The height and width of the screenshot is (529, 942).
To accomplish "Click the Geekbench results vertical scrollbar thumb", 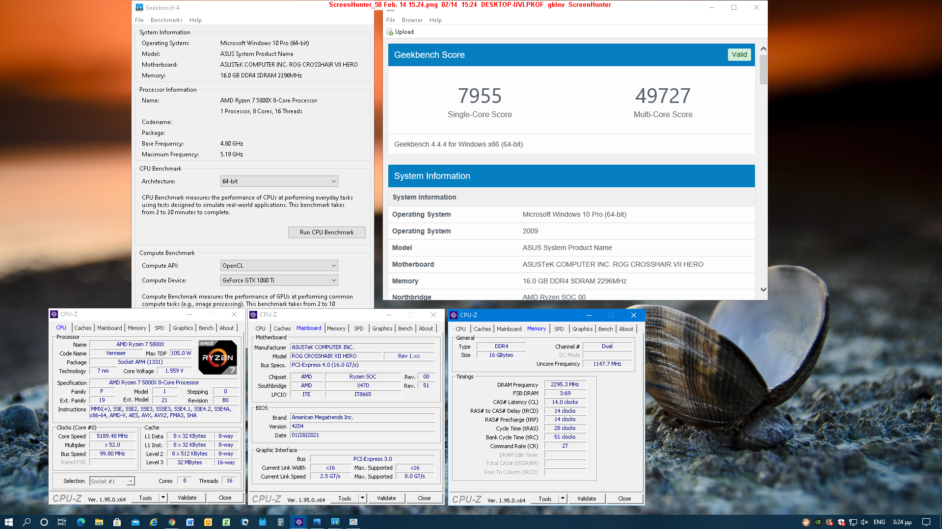I will pos(763,70).
